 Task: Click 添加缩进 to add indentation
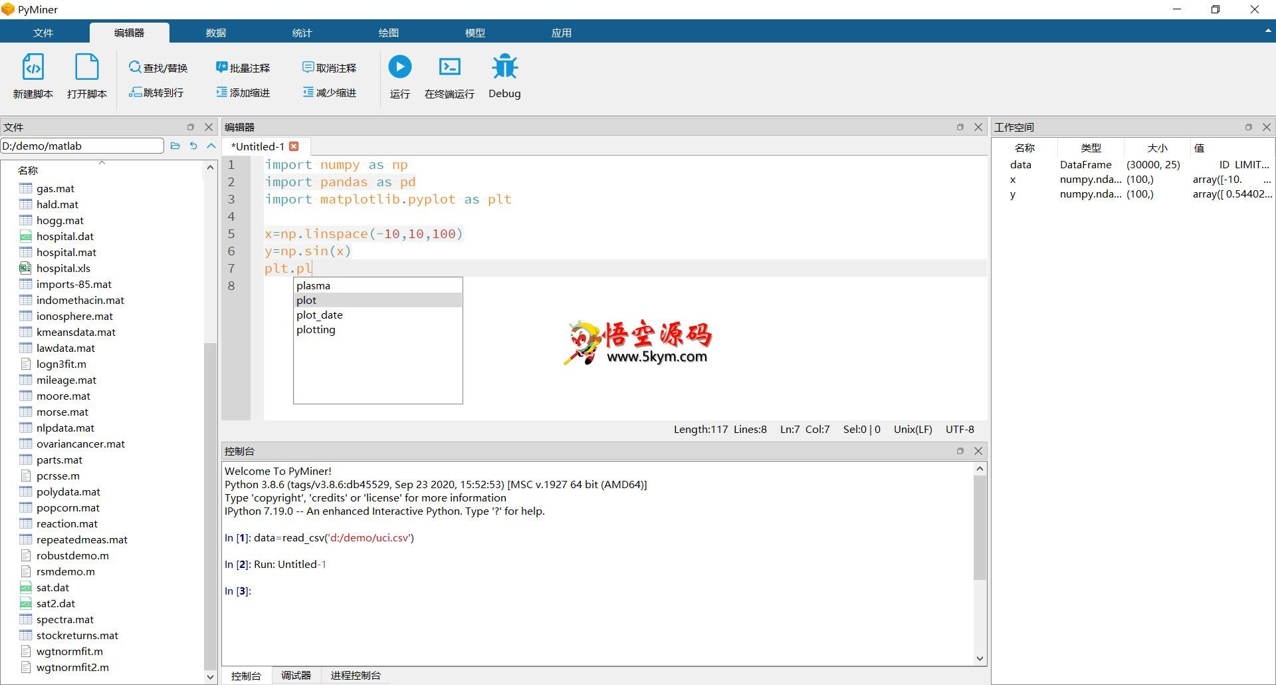tap(243, 92)
